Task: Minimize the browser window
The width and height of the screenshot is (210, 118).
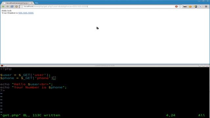Action: tap(199, 1)
